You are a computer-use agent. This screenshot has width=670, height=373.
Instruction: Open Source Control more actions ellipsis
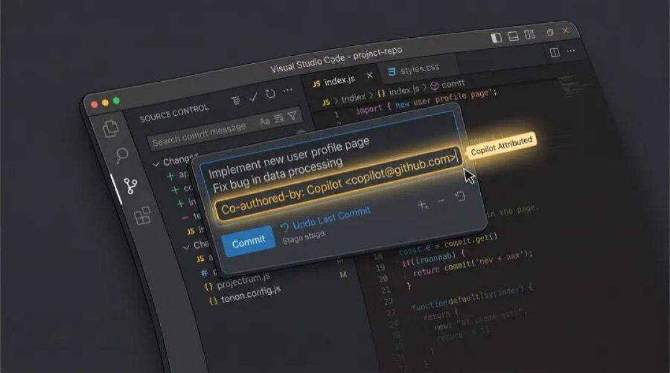click(x=288, y=90)
